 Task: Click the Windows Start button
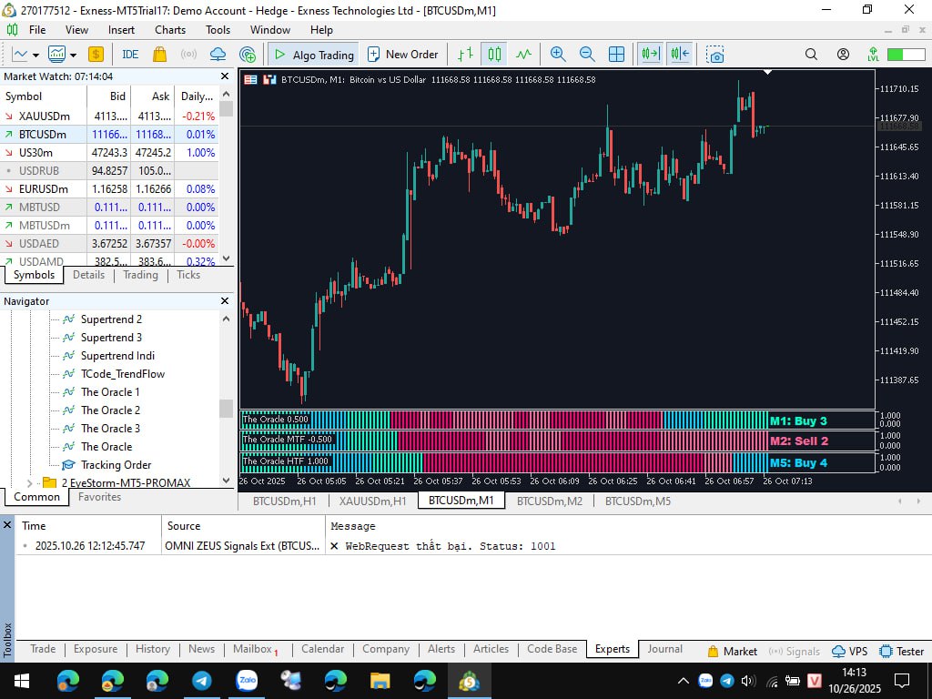[22, 681]
